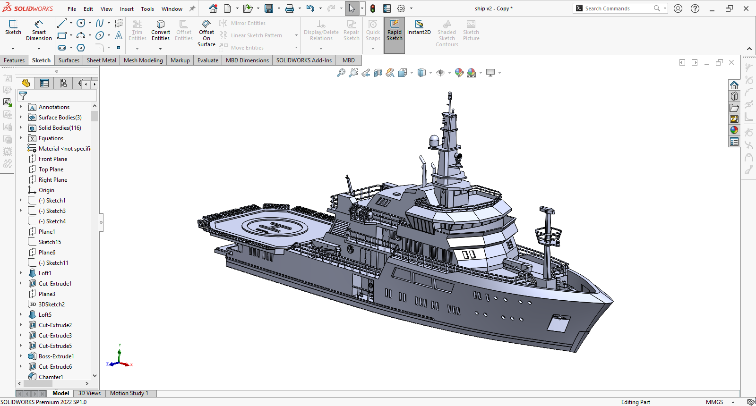Image resolution: width=756 pixels, height=406 pixels.
Task: Switch to the Motion Study 1 tab
Action: (x=129, y=393)
